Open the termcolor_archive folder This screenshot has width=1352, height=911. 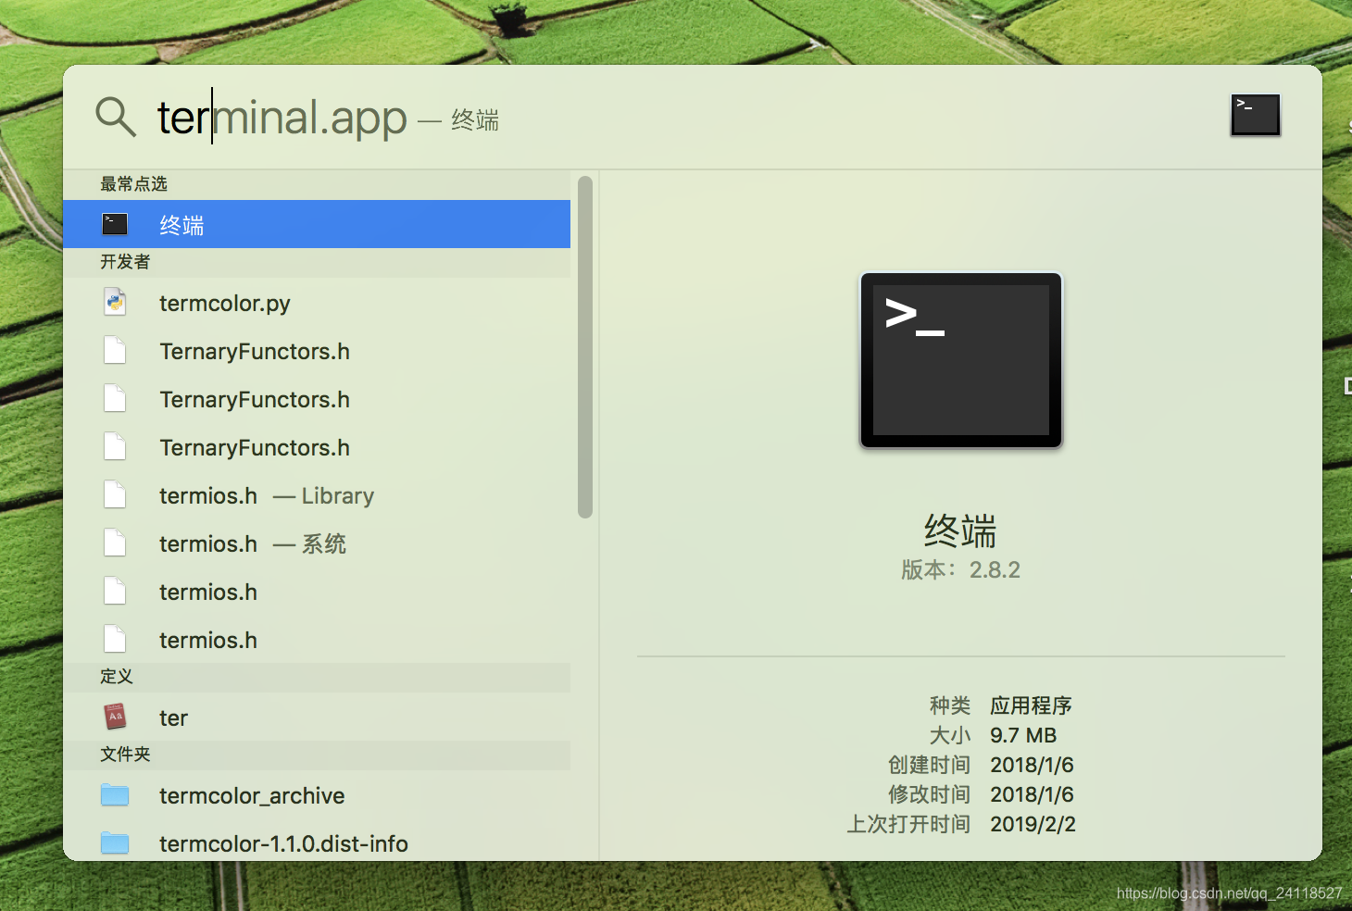pyautogui.click(x=317, y=795)
